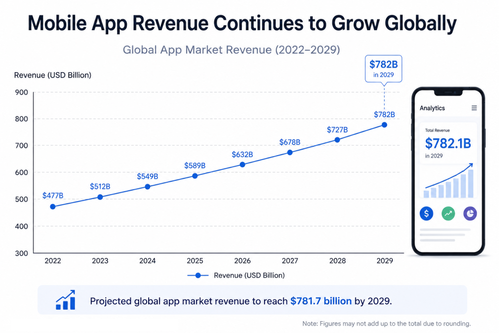Click the '$549B' data label
499x333 pixels.
[147, 176]
